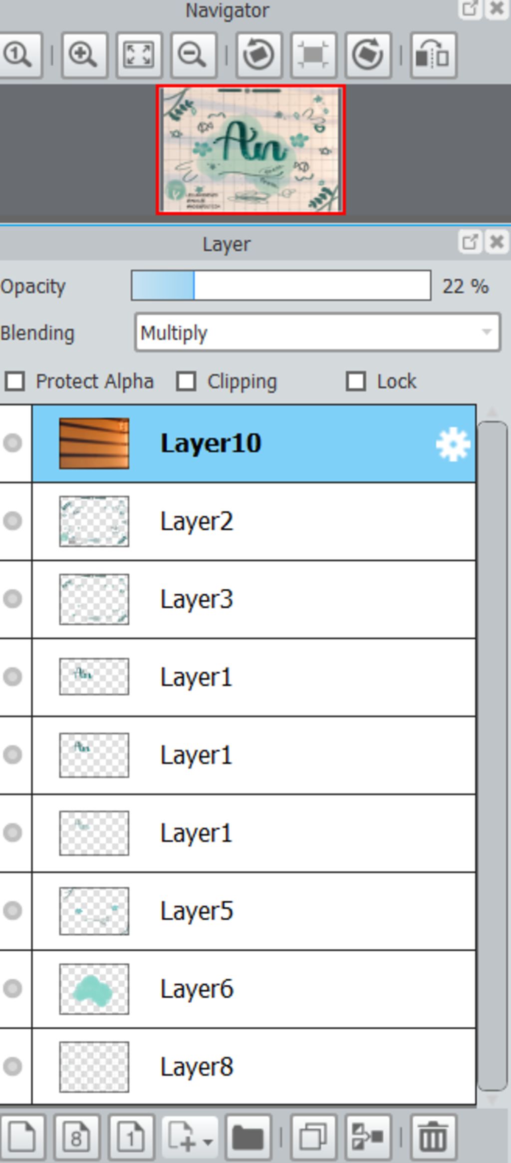
Task: Rotate canvas right in Navigator
Action: pyautogui.click(x=368, y=55)
